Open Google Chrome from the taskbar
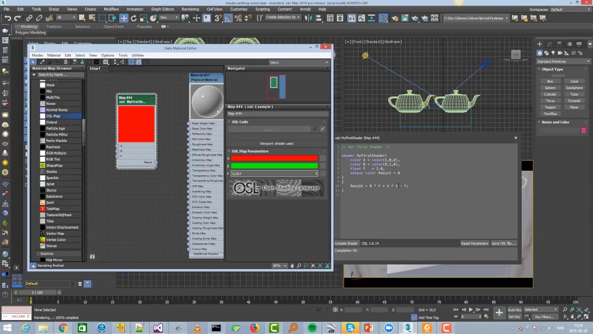Screen dimensions: 593x334 [x=63, y=328]
